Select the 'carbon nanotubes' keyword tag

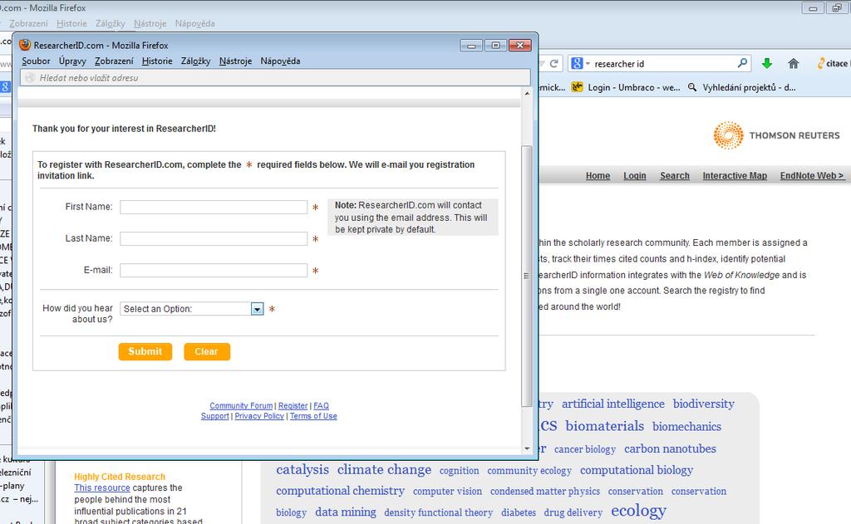tap(670, 449)
